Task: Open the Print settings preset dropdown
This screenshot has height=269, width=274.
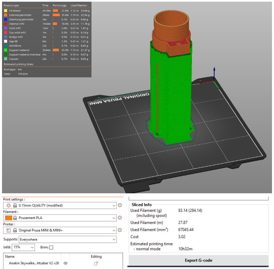Action: point(60,205)
